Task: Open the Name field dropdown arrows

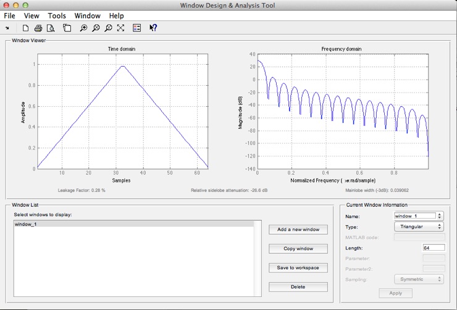Action: (x=440, y=216)
